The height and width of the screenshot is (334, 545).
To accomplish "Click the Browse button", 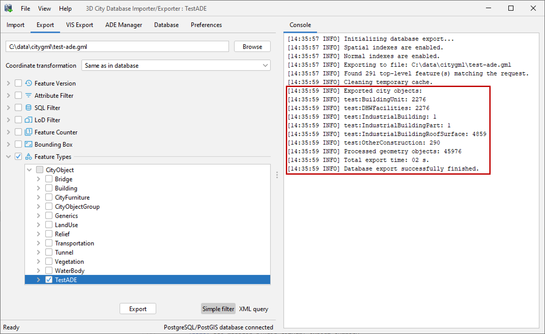I will coord(252,47).
